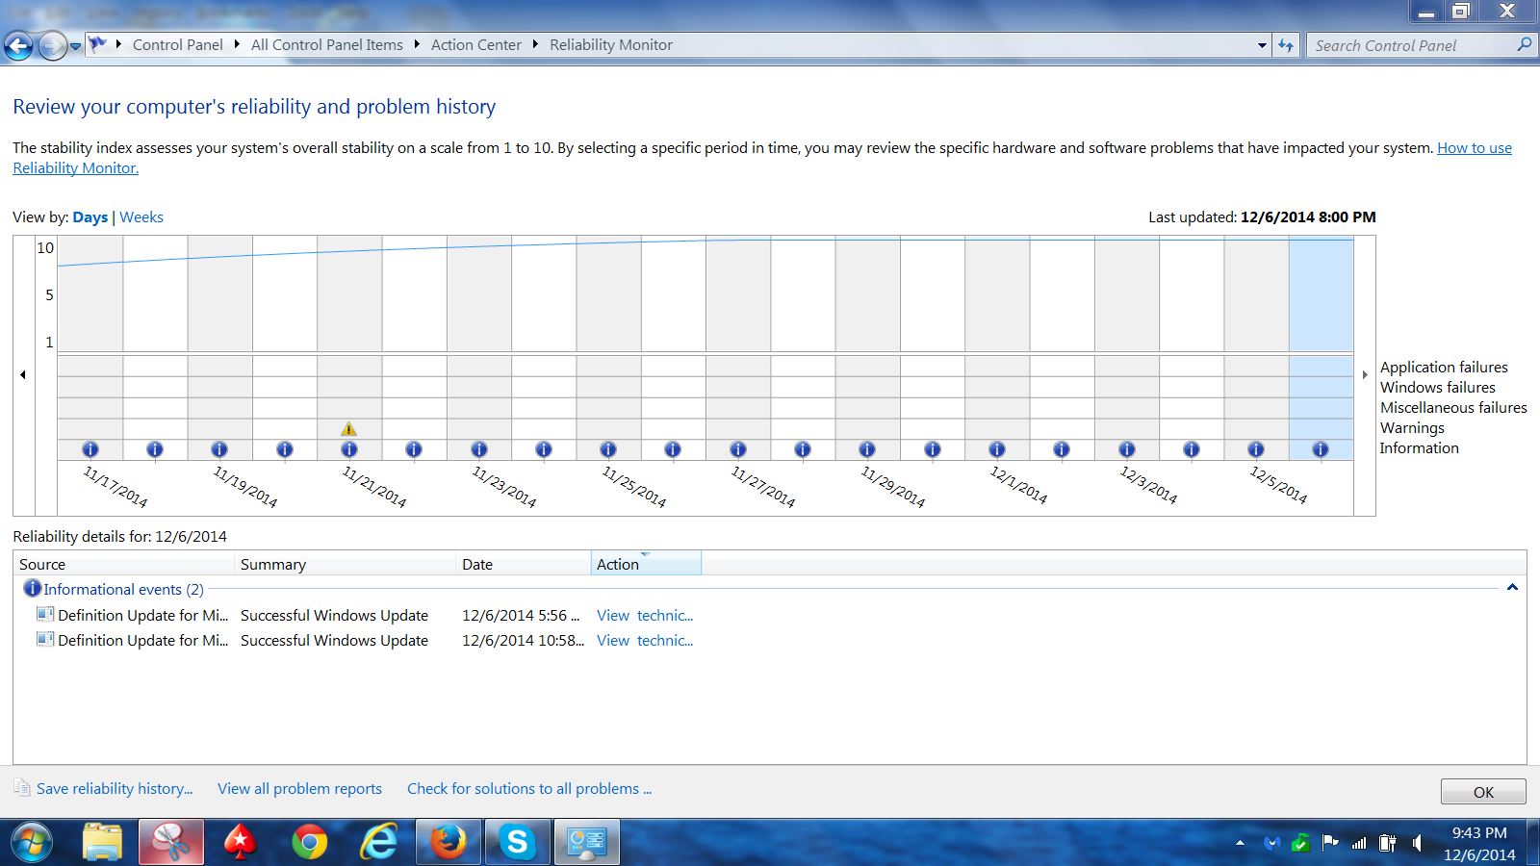Sort the details list by Summary column
This screenshot has height=866, width=1540.
point(346,564)
